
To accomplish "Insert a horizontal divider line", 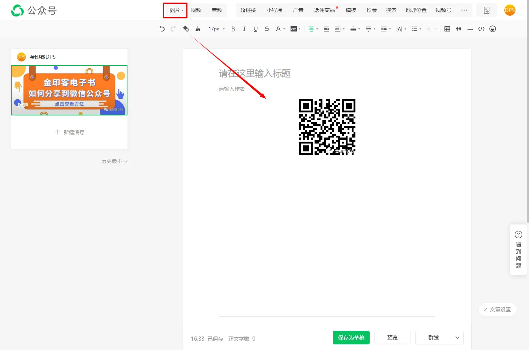I will tap(470, 29).
